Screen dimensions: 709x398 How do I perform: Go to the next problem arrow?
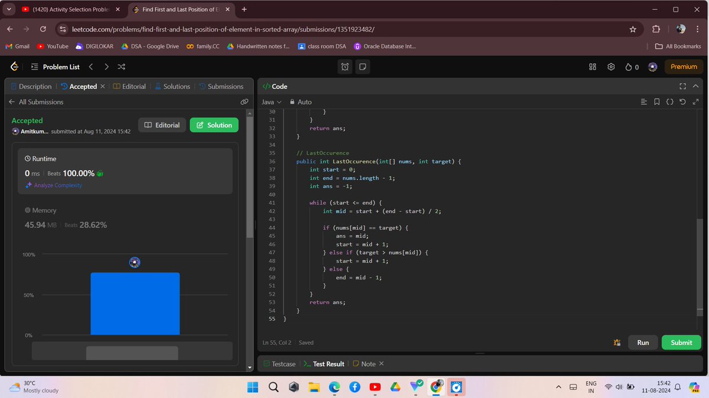tap(106, 67)
